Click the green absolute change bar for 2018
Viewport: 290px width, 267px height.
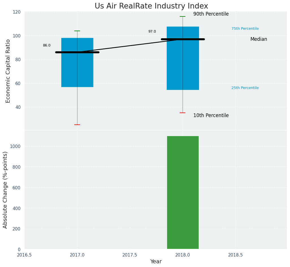(183, 193)
